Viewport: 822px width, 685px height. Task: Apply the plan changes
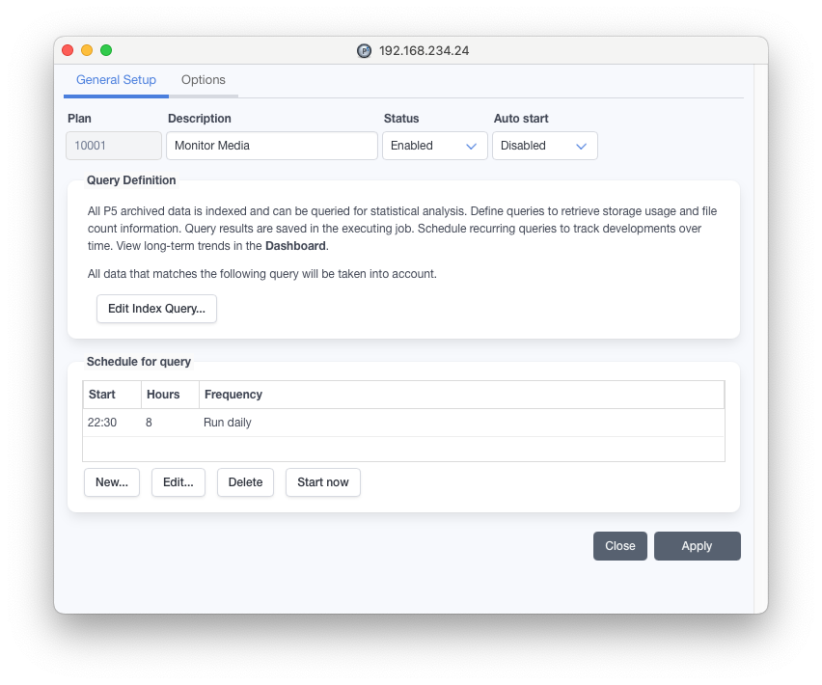pos(698,546)
